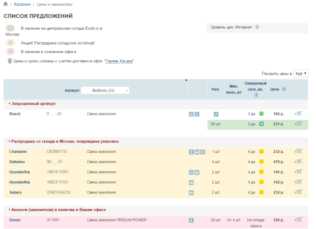Image resolution: width=316 pixels, height=229 pixels.
Task: Add the 231 р. offer to cart
Action: click(298, 124)
